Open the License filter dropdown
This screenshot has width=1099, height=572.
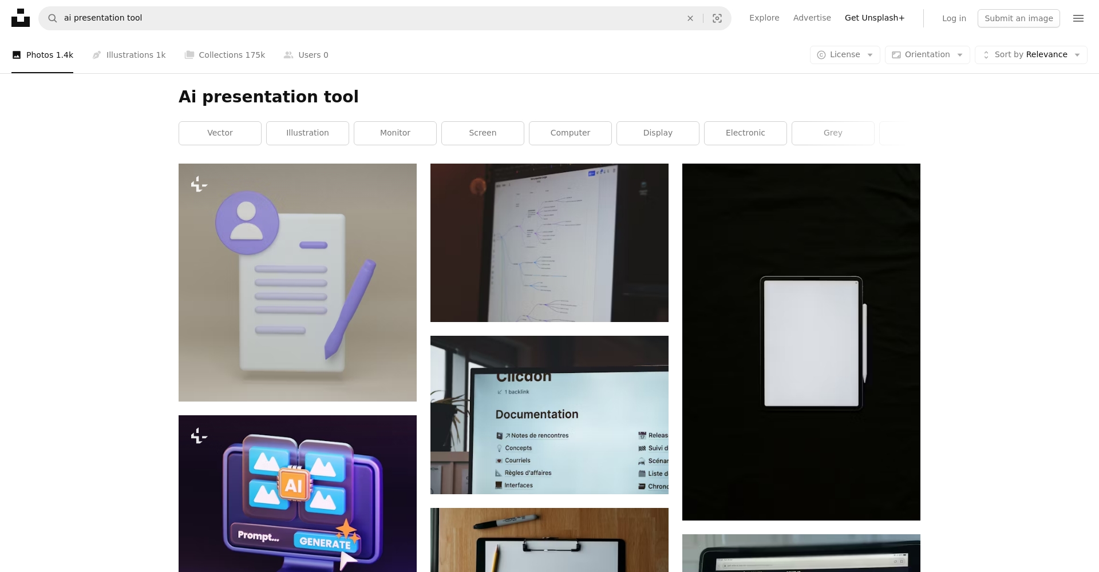845,55
